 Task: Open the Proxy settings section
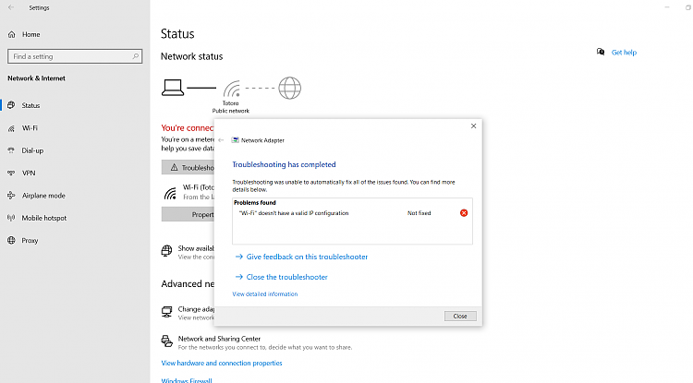click(x=30, y=241)
